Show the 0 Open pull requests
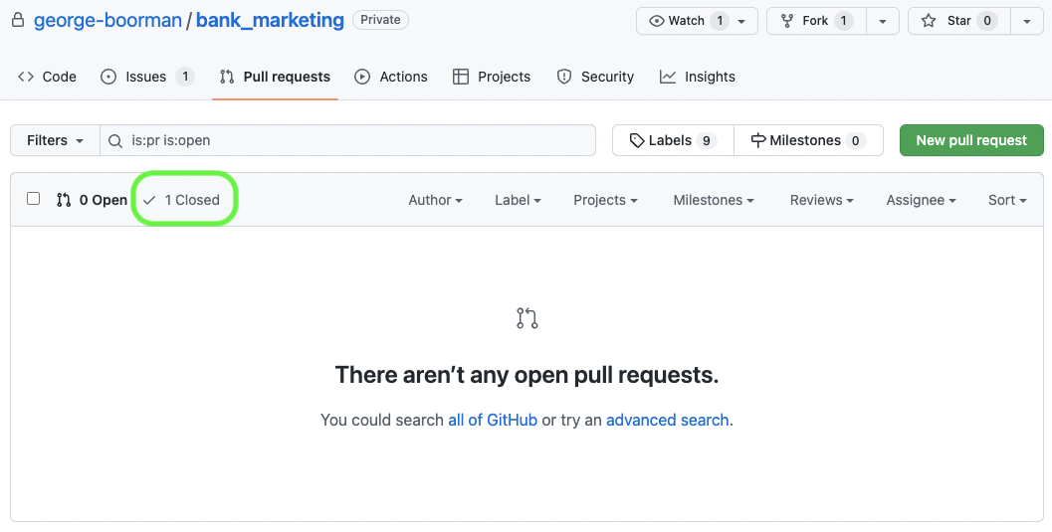Viewport: 1052px width, 532px height. (x=92, y=200)
